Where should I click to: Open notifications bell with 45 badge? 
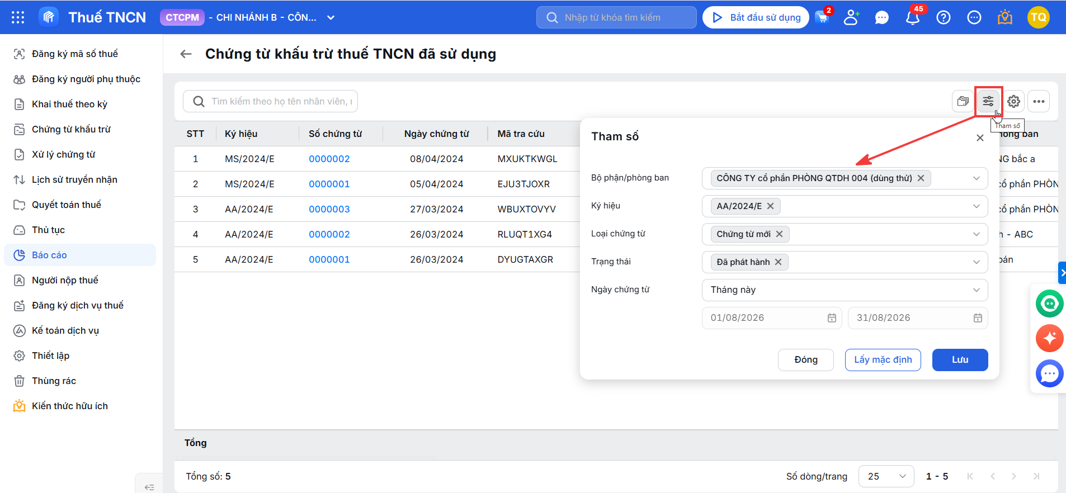tap(913, 17)
